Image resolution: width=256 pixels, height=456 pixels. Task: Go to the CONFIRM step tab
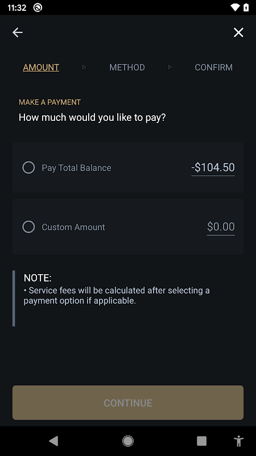(214, 67)
